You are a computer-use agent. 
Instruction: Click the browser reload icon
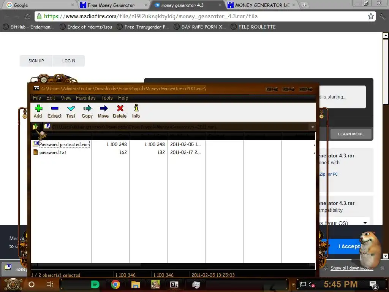coord(27,16)
